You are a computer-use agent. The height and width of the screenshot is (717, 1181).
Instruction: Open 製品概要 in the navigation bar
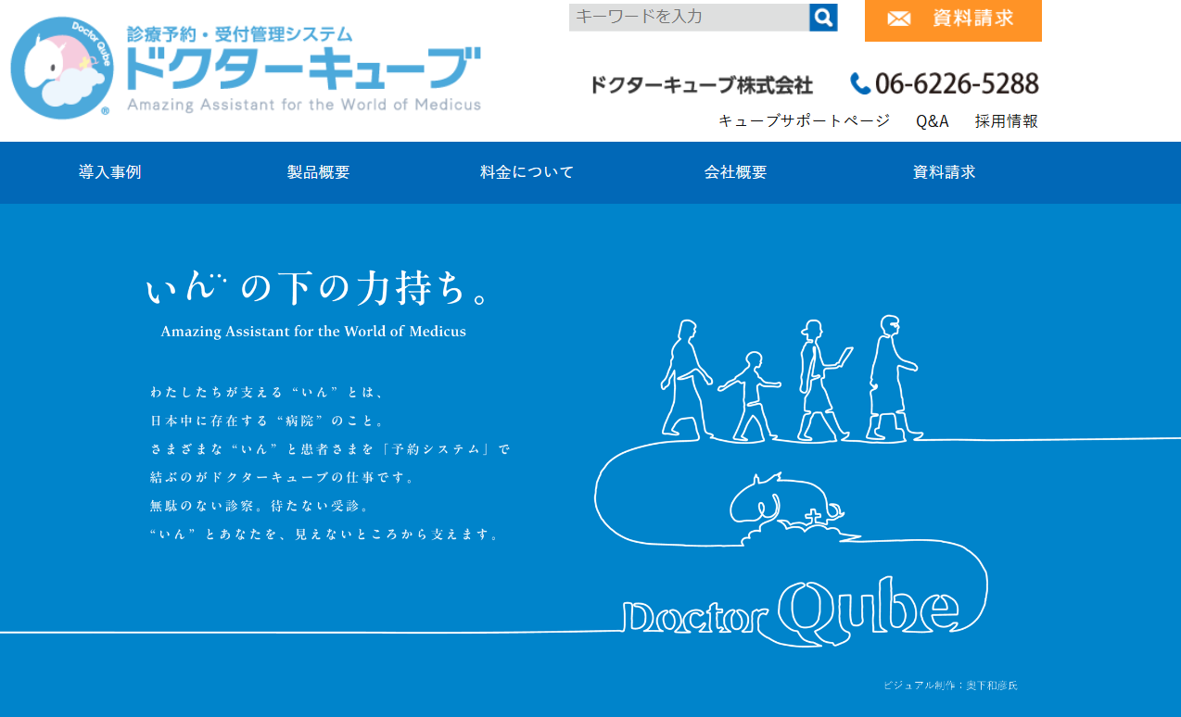click(x=319, y=172)
